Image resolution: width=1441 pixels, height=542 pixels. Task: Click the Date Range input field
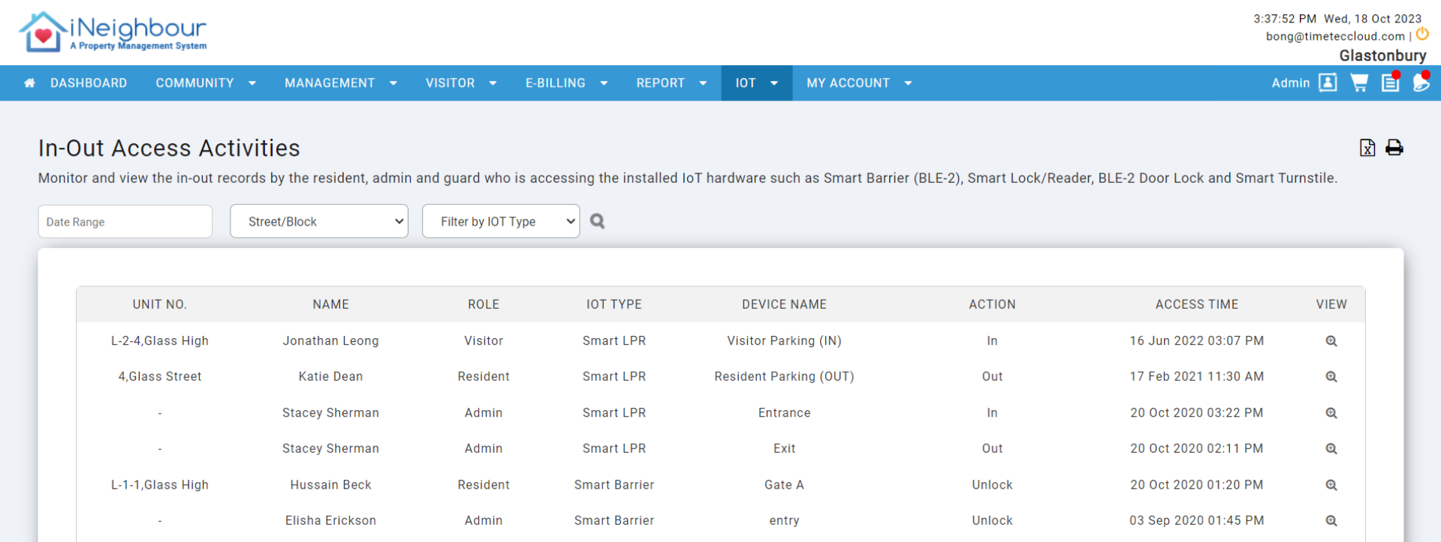click(125, 222)
